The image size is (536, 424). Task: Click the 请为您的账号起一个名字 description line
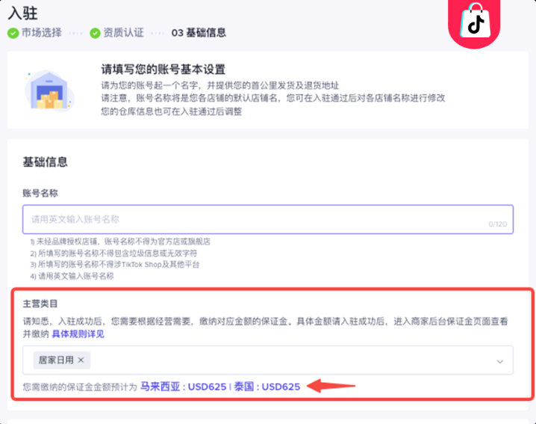pyautogui.click(x=219, y=85)
